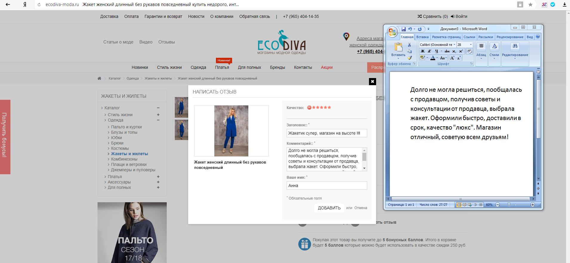
Task: Zoom out with the minus button in Word
Action: pos(498,205)
